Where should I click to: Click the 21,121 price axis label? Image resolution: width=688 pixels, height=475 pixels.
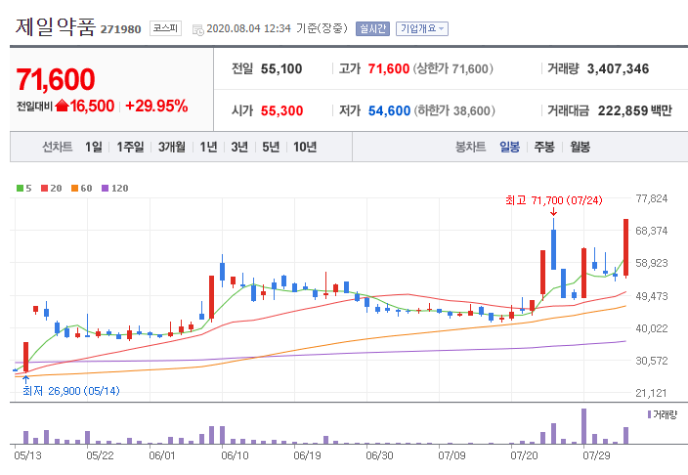652,393
